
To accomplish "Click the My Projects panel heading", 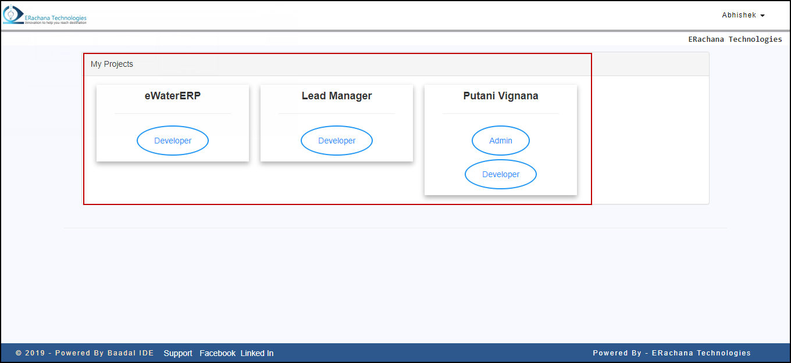I will pyautogui.click(x=112, y=64).
